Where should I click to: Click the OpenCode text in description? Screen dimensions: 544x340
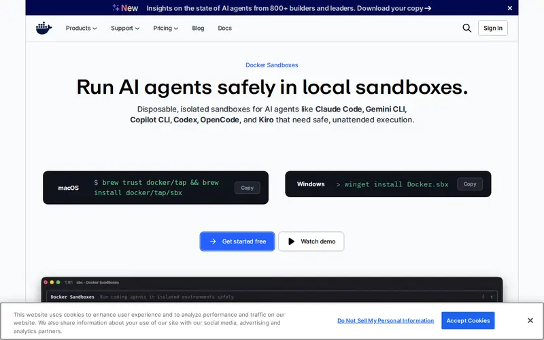(220, 120)
